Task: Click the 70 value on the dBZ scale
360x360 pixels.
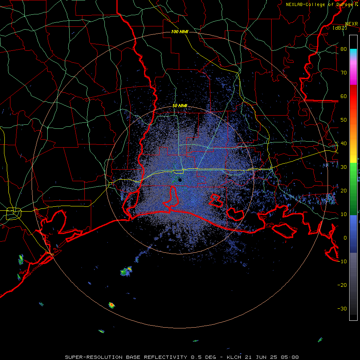Action: [x=344, y=72]
